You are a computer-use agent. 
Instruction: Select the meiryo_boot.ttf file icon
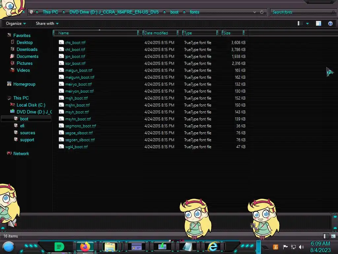point(61,84)
